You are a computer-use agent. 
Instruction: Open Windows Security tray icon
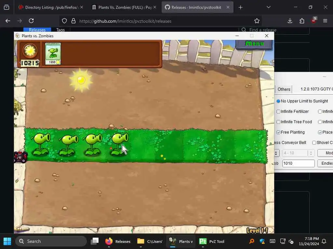tap(262, 241)
